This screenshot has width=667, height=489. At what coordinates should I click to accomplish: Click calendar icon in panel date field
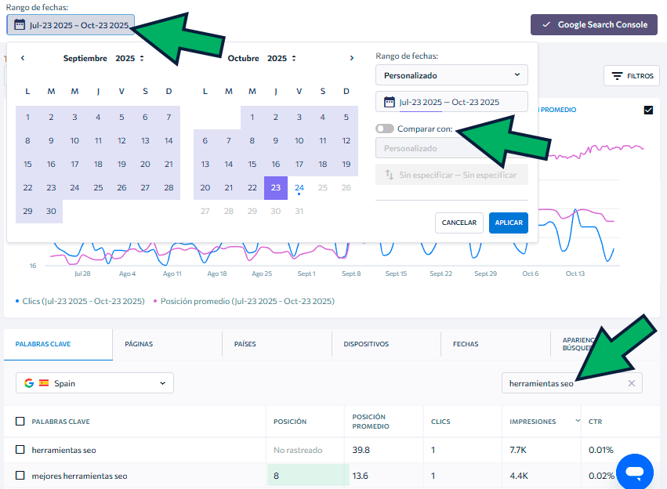(389, 102)
